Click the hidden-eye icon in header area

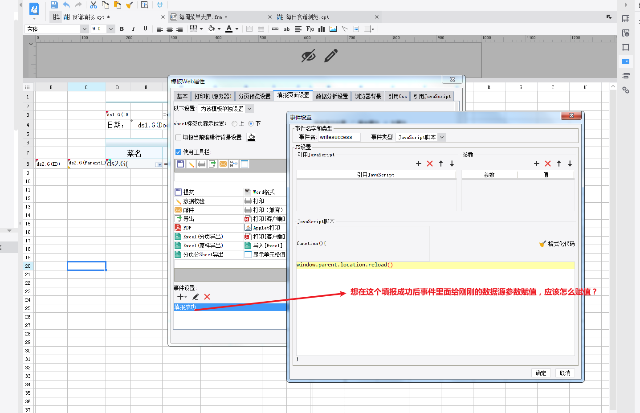pyautogui.click(x=308, y=56)
